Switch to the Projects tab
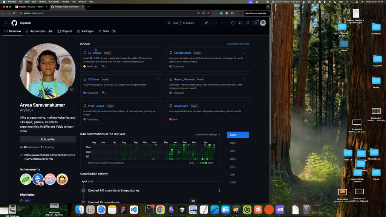The height and width of the screenshot is (217, 386). (65, 31)
